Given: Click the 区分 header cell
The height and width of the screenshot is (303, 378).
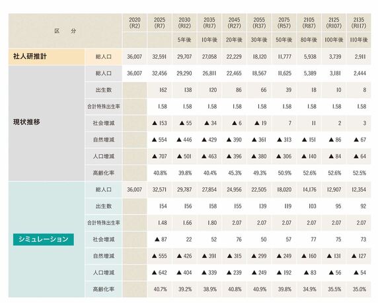Looking at the screenshot, I should [65, 31].
